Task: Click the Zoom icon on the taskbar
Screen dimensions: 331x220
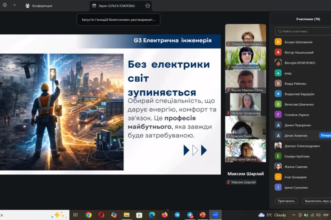Action: tap(215, 215)
